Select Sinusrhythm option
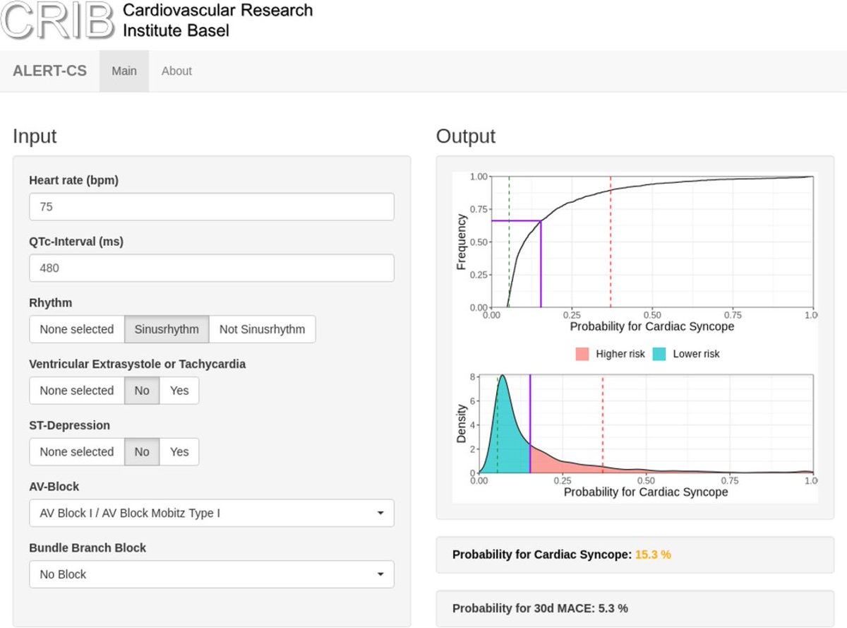This screenshot has width=847, height=628. click(167, 329)
